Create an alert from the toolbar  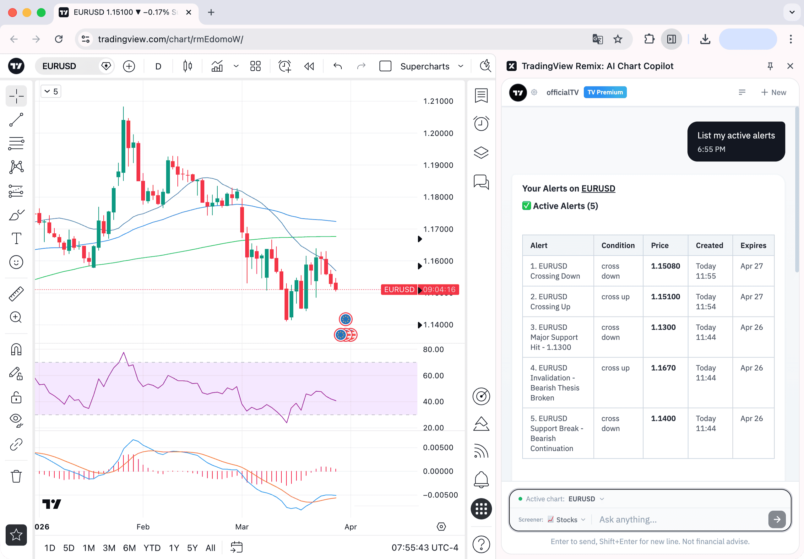(x=285, y=66)
